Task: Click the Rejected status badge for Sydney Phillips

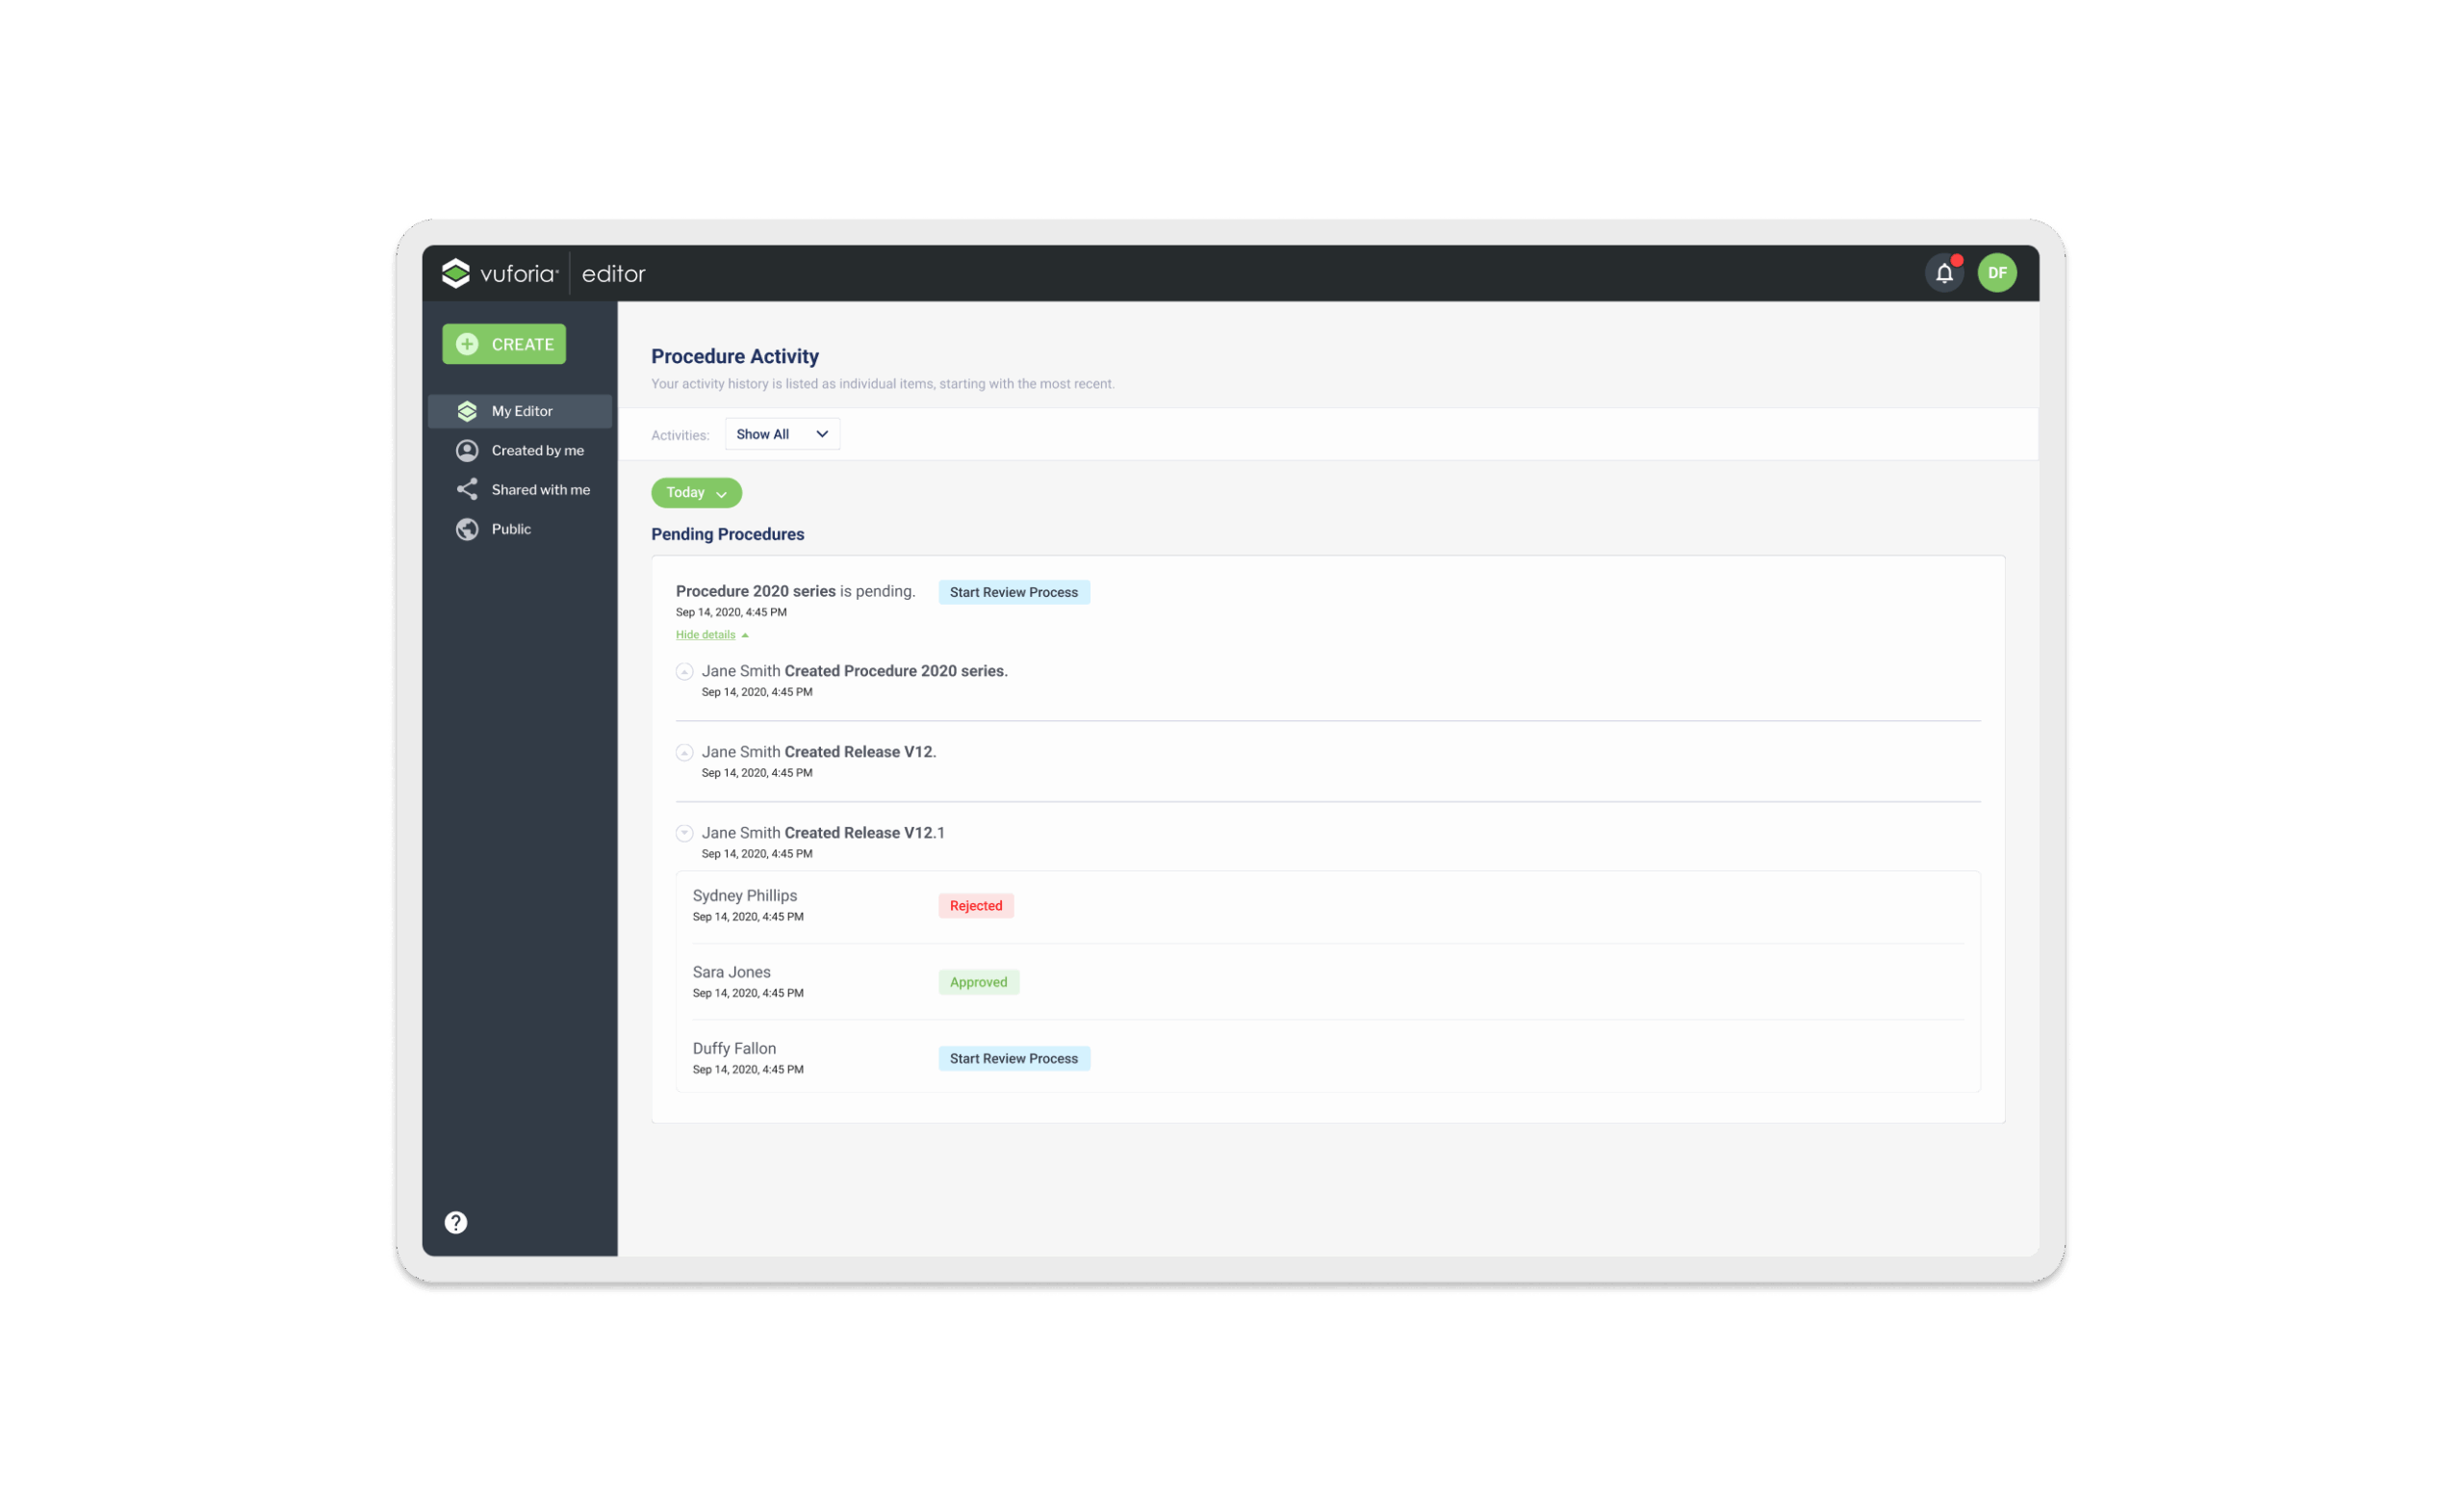Action: coord(975,906)
